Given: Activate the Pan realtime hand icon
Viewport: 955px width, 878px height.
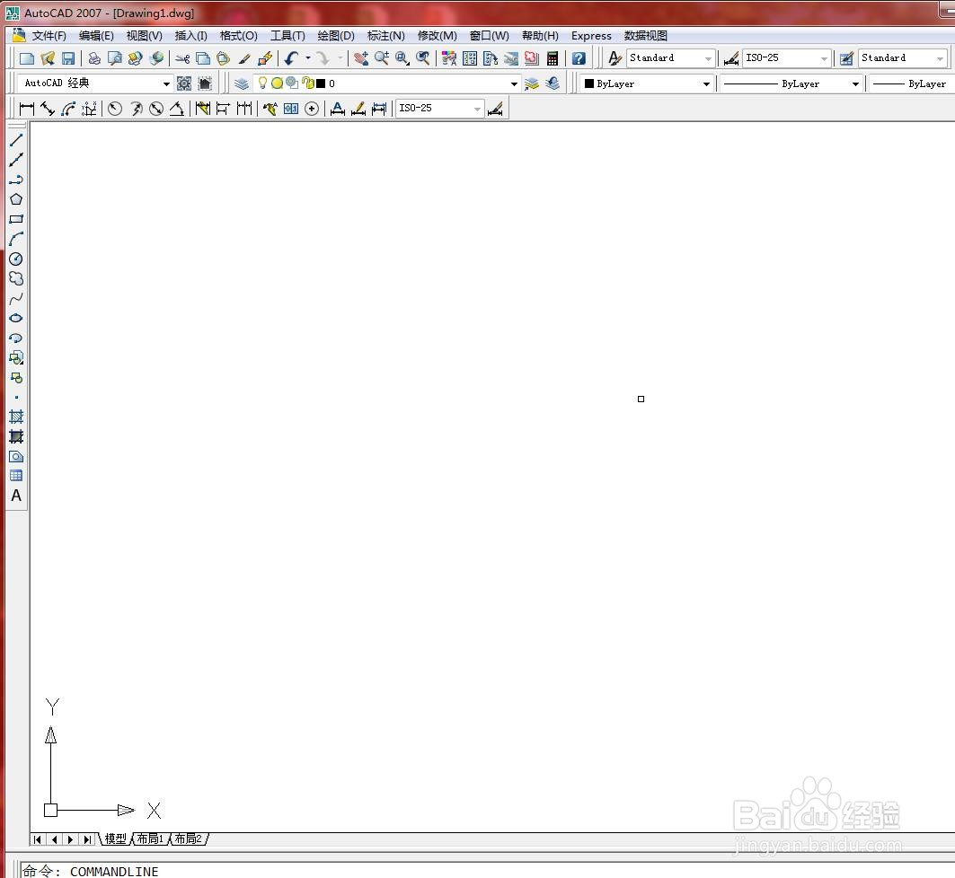Looking at the screenshot, I should point(360,58).
